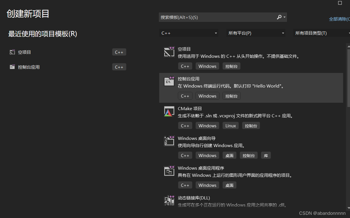Click the maximize window square icon
This screenshot has height=218, width=350.
coord(340,3)
